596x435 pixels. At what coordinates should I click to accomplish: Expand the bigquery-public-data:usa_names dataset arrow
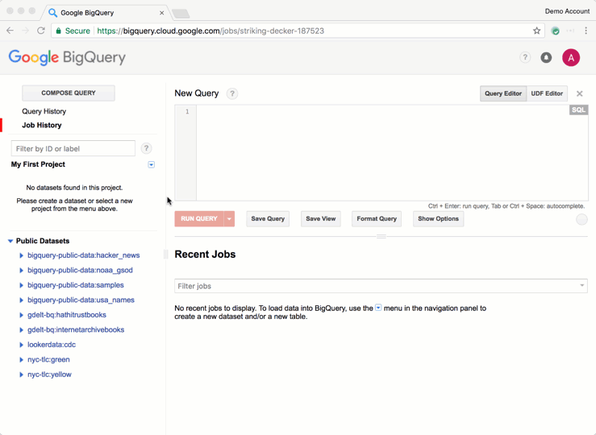pyautogui.click(x=21, y=300)
